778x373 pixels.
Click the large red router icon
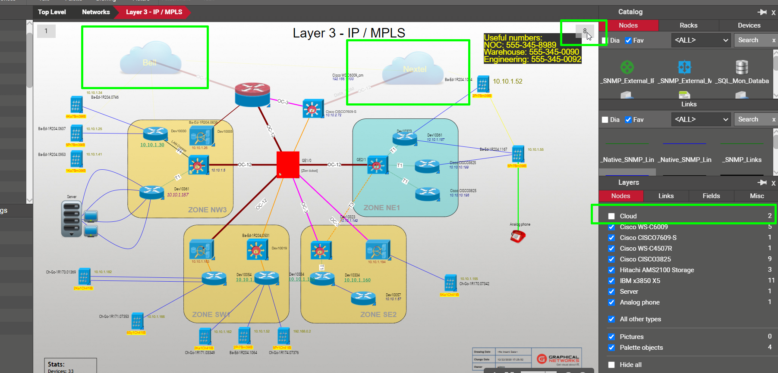pyautogui.click(x=252, y=95)
